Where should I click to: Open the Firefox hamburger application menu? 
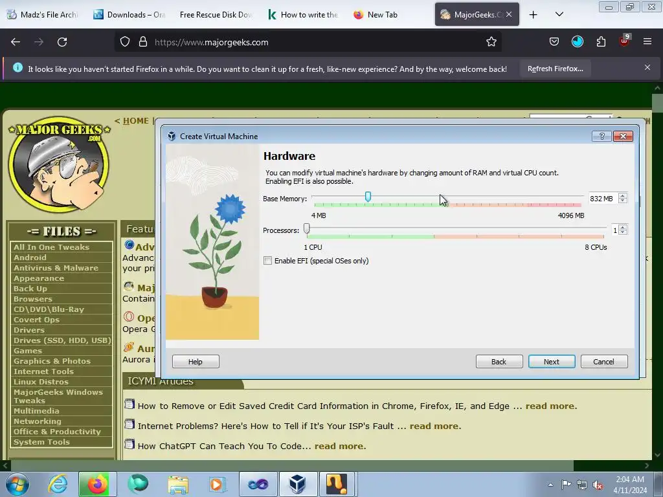pos(647,41)
